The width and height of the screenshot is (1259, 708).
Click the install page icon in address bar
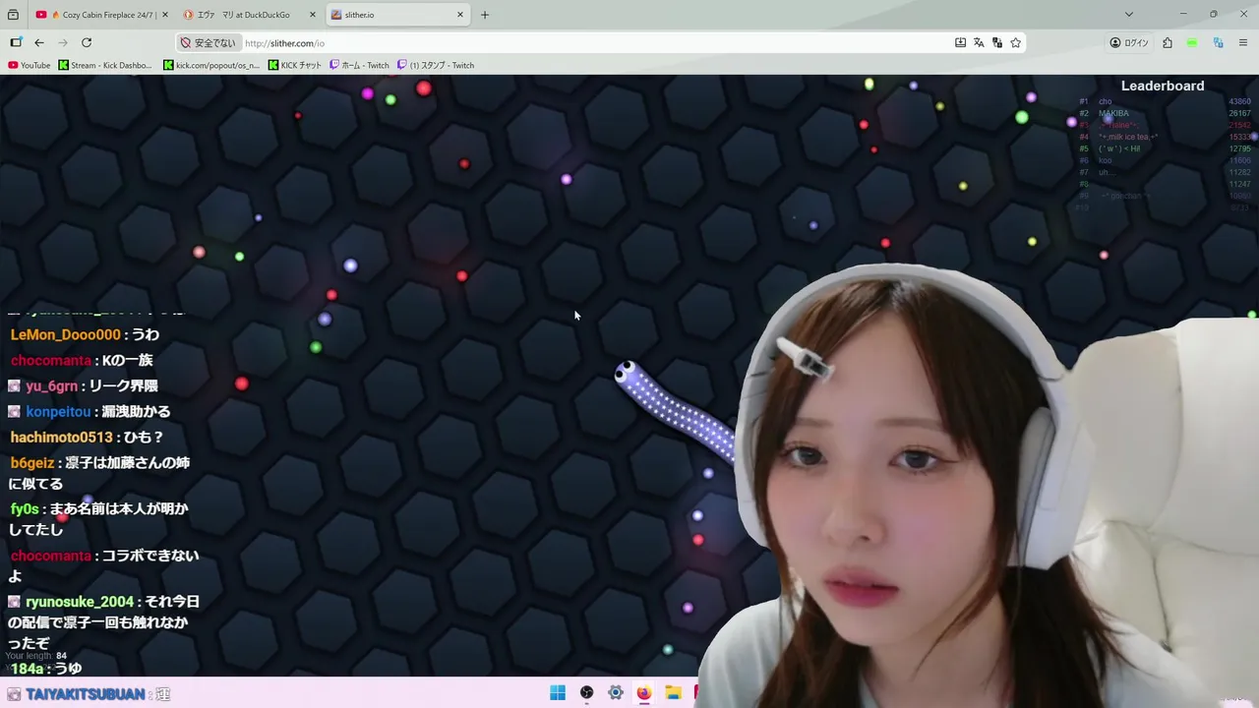point(960,42)
